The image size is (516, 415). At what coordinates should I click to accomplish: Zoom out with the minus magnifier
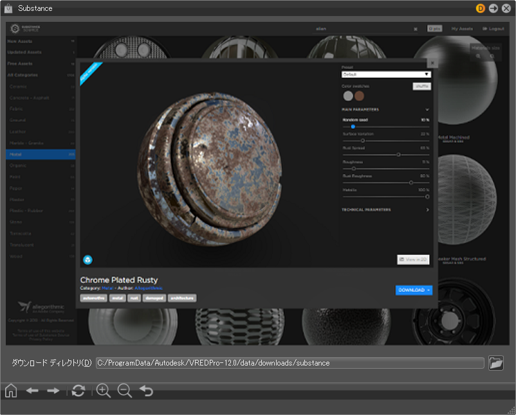[x=125, y=391]
